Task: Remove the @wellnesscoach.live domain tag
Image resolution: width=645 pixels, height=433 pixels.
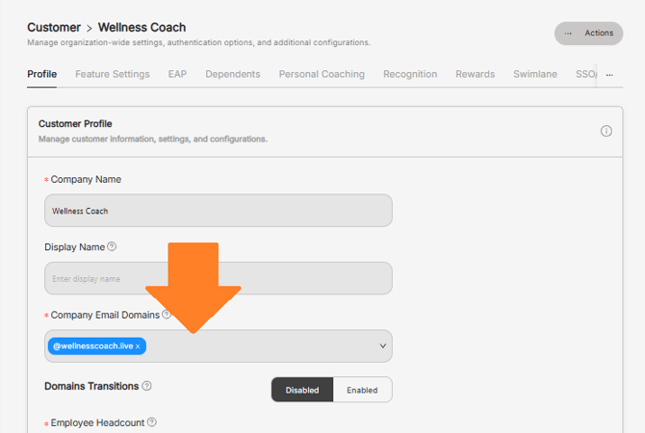Action: coord(138,345)
